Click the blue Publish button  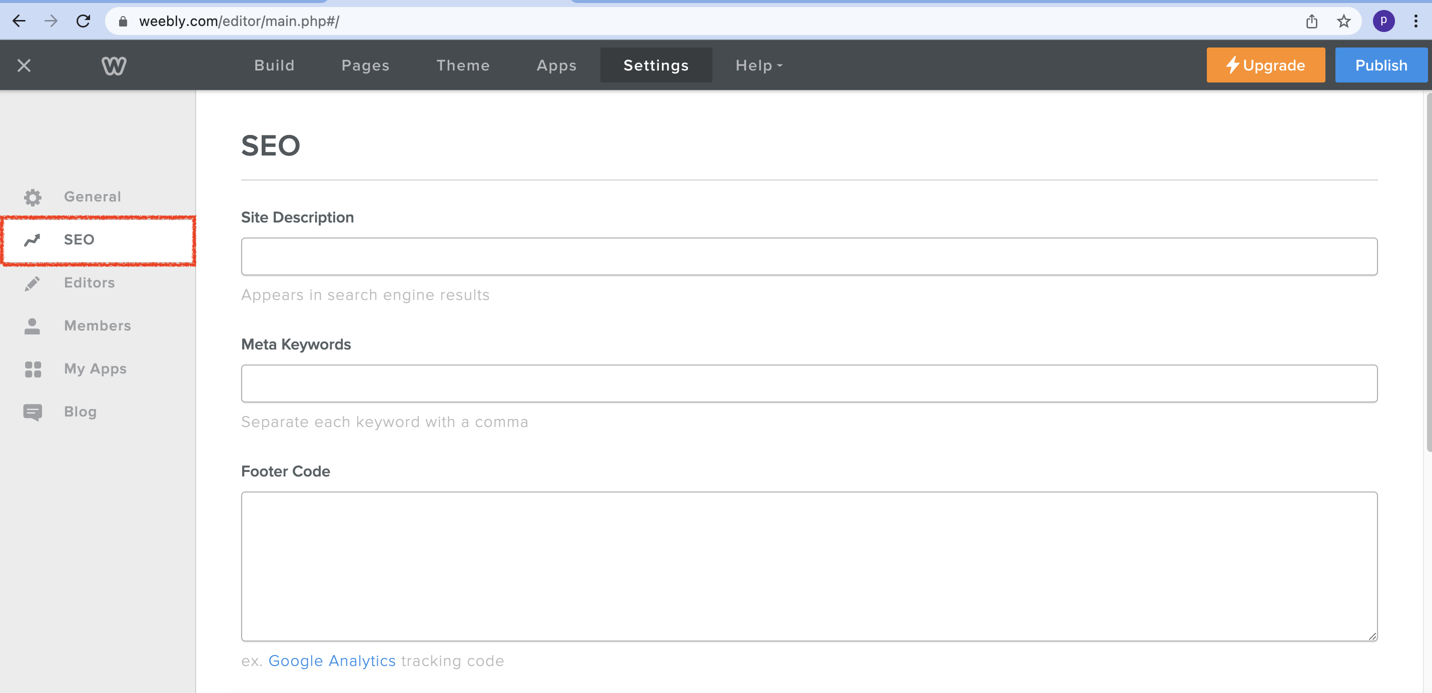coord(1381,65)
